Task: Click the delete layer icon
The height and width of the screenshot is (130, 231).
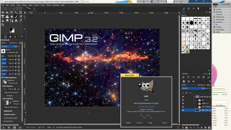Action: (x=209, y=127)
